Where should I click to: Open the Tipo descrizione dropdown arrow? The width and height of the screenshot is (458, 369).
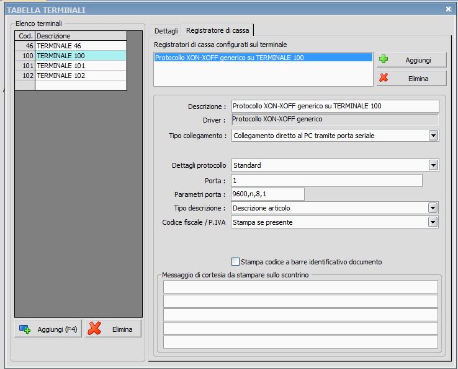433,208
